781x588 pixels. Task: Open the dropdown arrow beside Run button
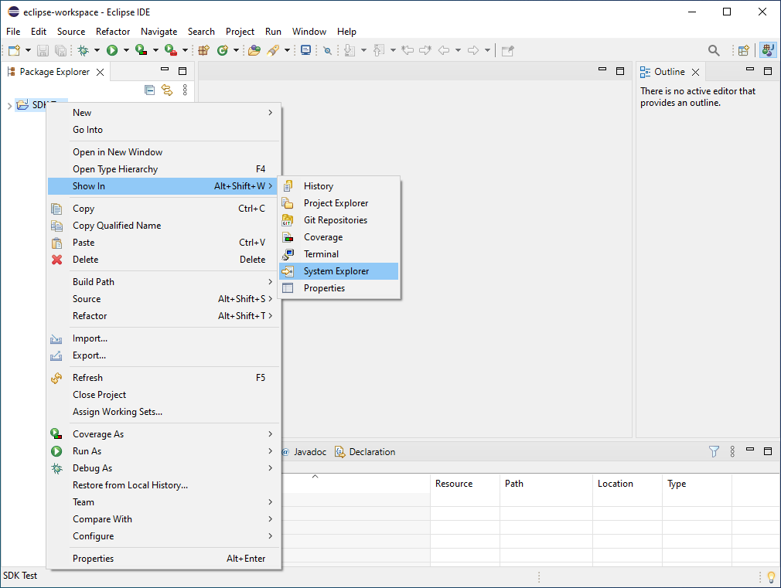[125, 50]
